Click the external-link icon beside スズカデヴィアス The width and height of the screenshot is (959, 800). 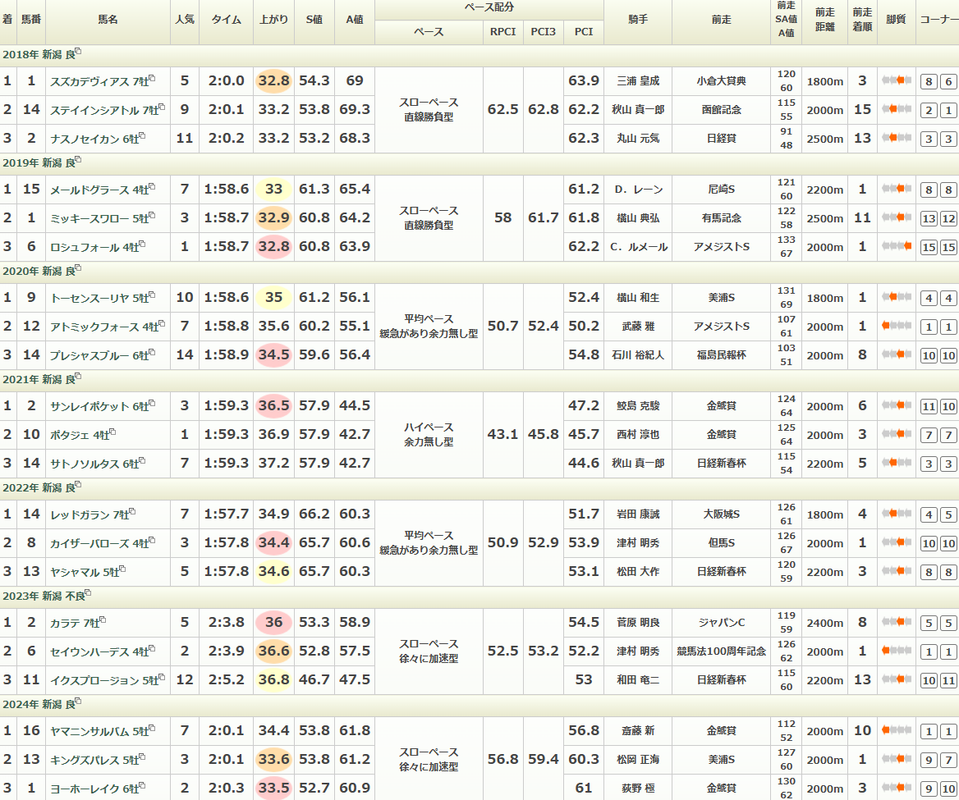(153, 79)
